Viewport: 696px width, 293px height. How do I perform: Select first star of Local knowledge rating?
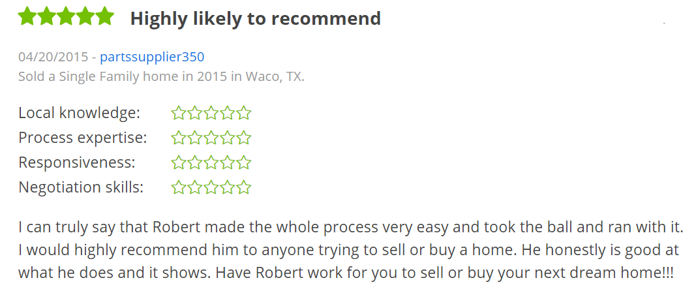pyautogui.click(x=179, y=113)
